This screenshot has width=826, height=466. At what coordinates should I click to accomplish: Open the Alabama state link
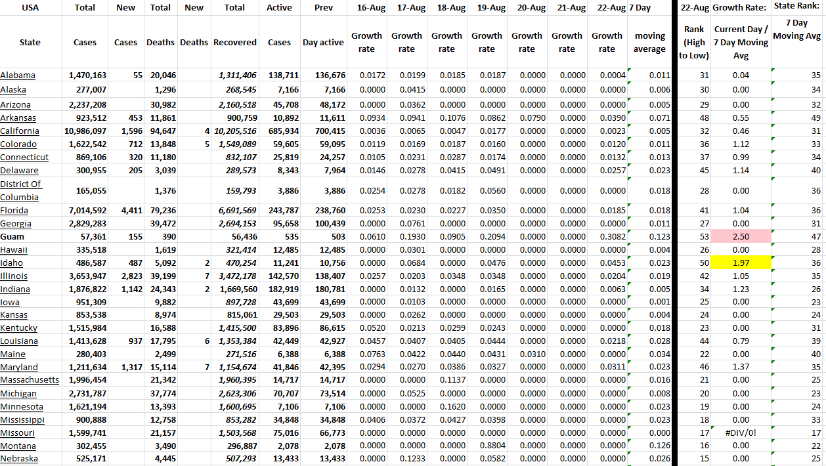[18, 75]
